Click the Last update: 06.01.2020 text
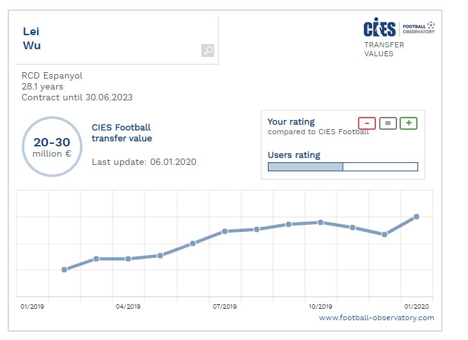The height and width of the screenshot is (340, 468). [x=144, y=162]
